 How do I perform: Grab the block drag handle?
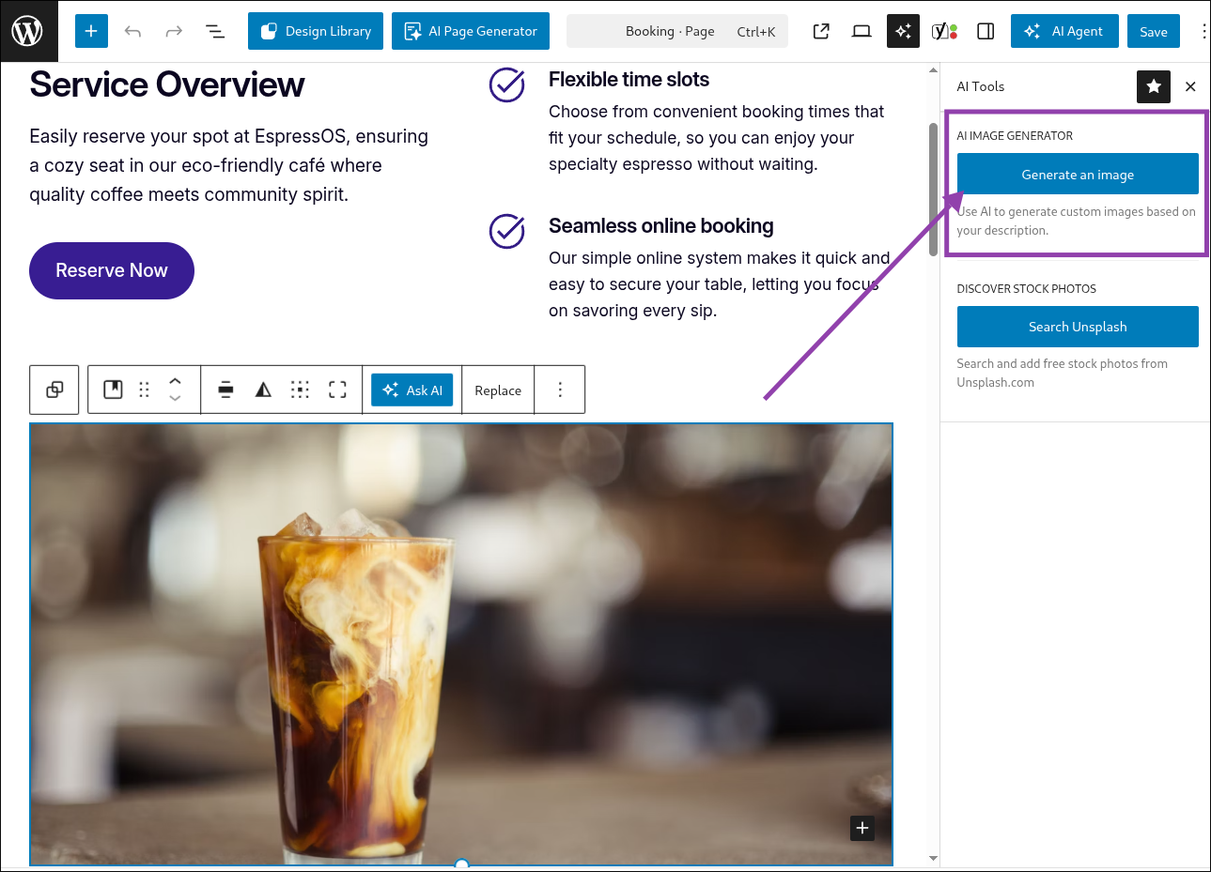point(144,390)
